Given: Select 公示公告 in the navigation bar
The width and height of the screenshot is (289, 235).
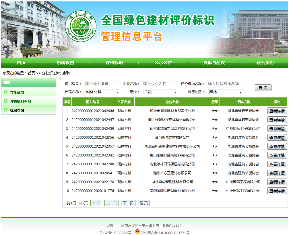Looking at the screenshot, I should pos(163,62).
